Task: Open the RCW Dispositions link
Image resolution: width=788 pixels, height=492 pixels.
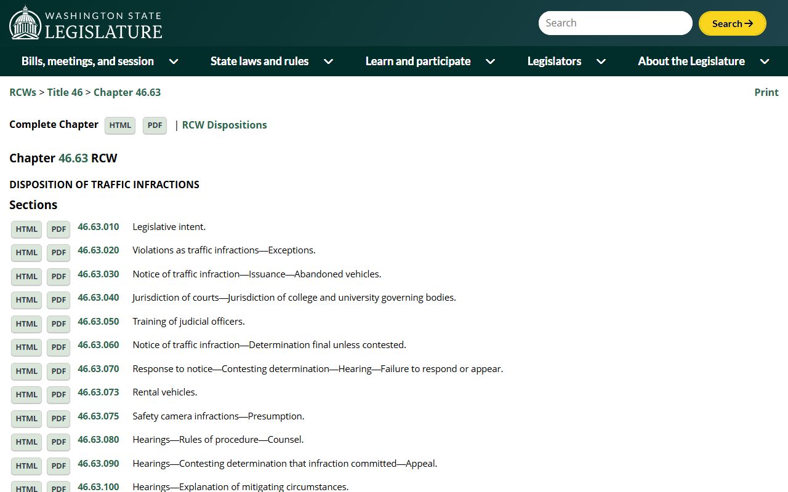Action: pyautogui.click(x=224, y=125)
